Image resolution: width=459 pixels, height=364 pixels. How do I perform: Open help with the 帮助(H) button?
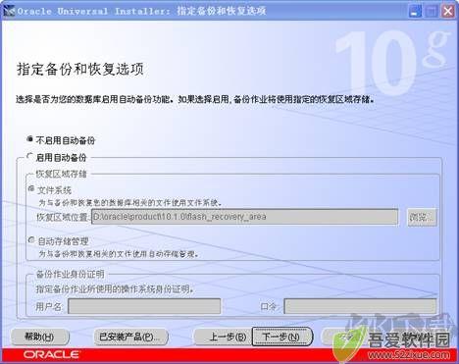(x=40, y=337)
